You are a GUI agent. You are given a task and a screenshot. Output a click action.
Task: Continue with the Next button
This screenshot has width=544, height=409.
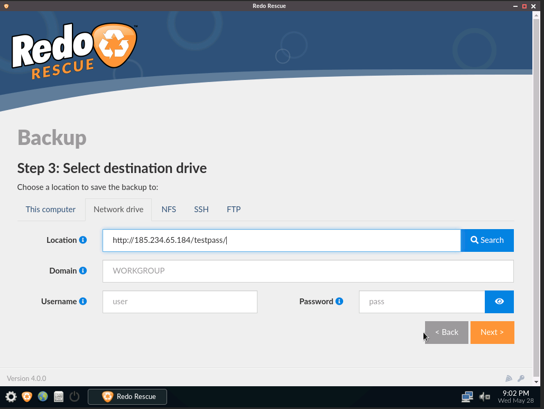pyautogui.click(x=492, y=332)
